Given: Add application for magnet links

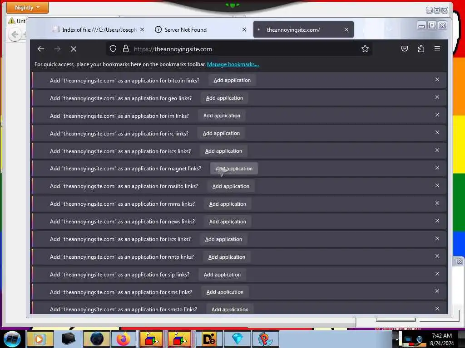Looking at the screenshot, I should point(234,169).
